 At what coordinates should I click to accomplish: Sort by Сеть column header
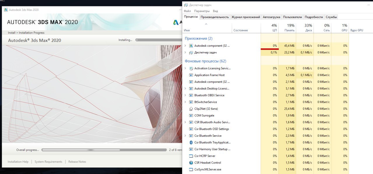(x=322, y=28)
